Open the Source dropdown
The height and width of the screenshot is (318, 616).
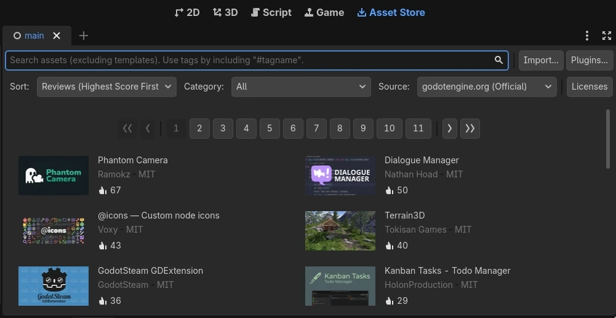pos(487,87)
